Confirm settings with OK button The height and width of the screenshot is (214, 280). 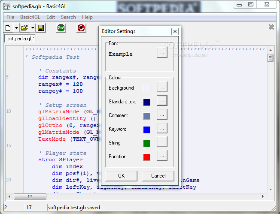[x=122, y=176]
